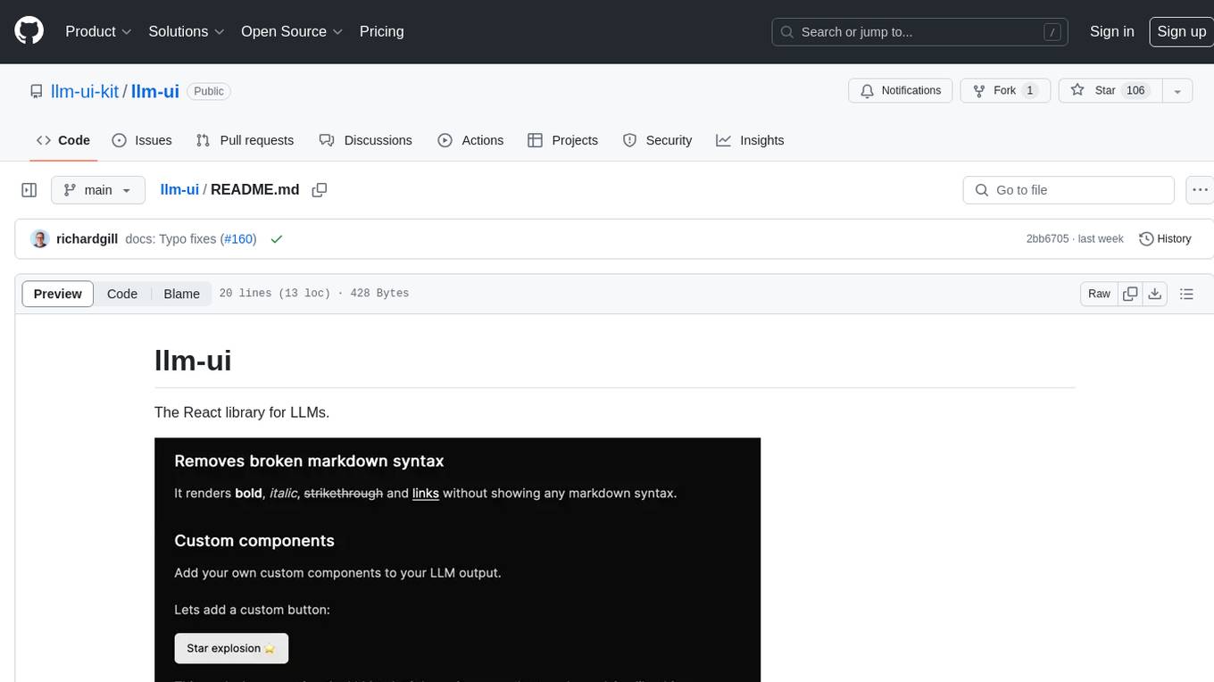Screen dimensions: 1214x682
Task: View the commit checks status checkmark
Action: tap(277, 239)
